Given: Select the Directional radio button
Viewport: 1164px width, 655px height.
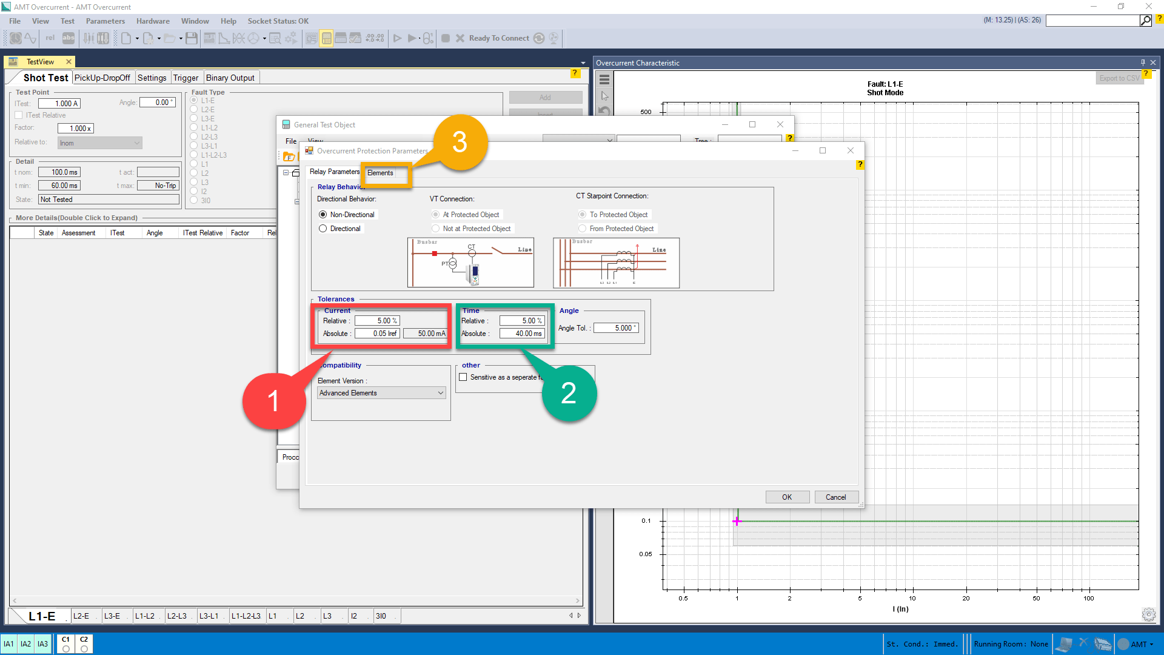Looking at the screenshot, I should (x=323, y=229).
